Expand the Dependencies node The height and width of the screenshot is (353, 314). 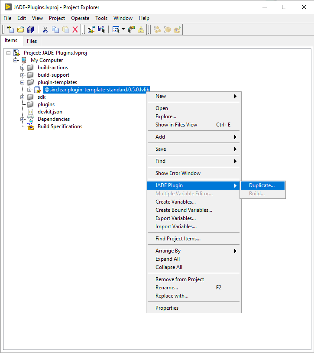coord(22,119)
